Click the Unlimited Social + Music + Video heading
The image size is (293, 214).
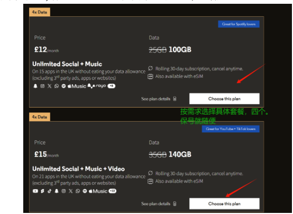78,169
